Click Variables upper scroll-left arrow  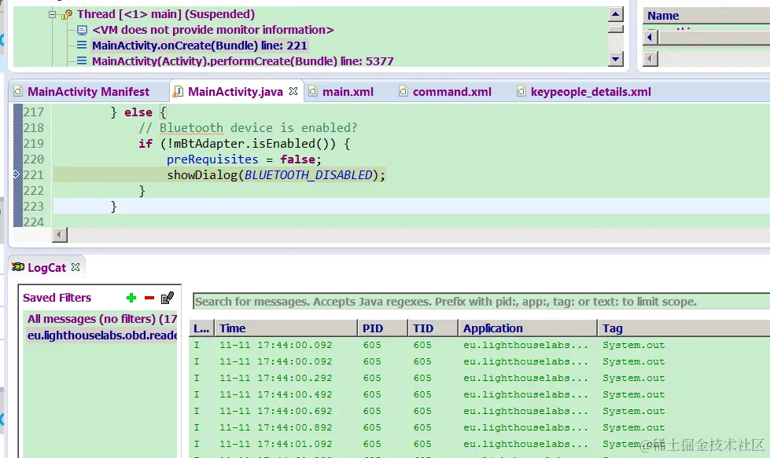pos(650,37)
